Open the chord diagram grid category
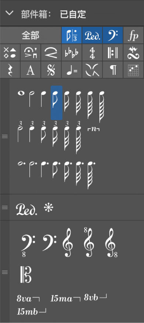This screenshot has height=323, width=144. coord(133,70)
